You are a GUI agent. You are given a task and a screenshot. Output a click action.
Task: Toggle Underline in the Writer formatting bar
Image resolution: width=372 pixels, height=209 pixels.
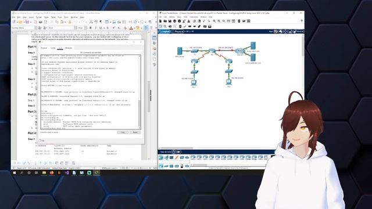[x=101, y=28]
